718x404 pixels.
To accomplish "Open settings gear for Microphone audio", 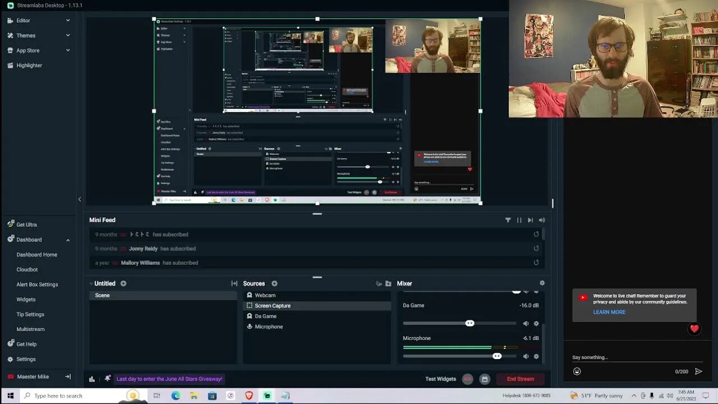I will [x=536, y=356].
